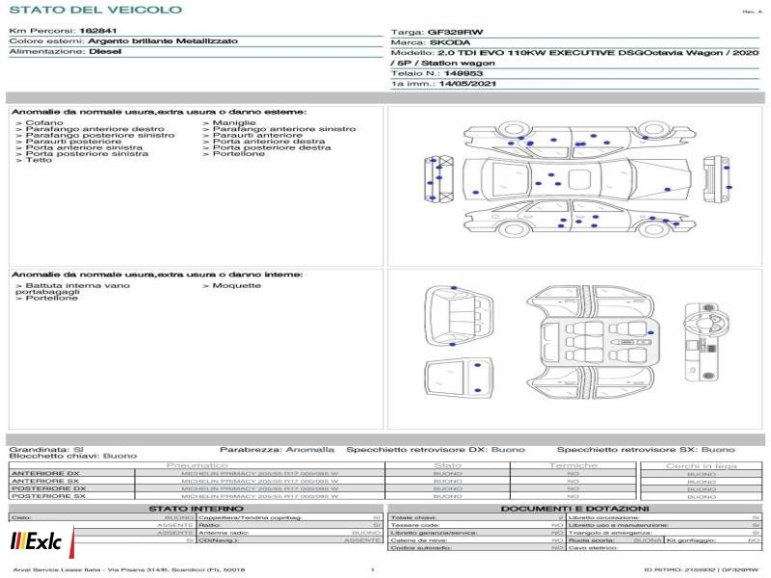This screenshot has height=578, width=771.
Task: Select the Telaio number 149953
Action: [x=464, y=73]
